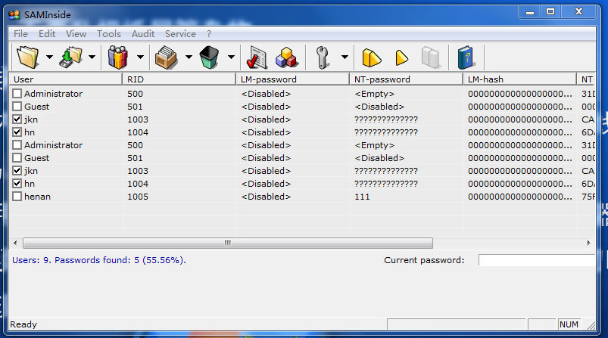Open the ? help menu
Image resolution: width=608 pixels, height=338 pixels.
click(x=209, y=34)
